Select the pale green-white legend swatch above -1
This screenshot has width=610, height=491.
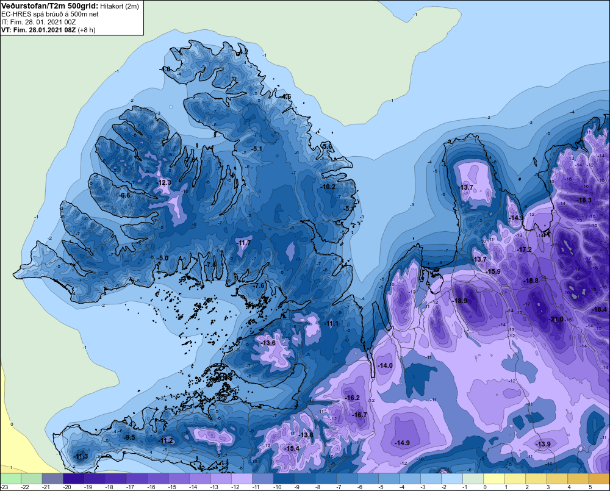pyautogui.click(x=473, y=478)
